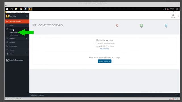
Task: Click the Copyright 2009-2017 Petr Nejedly text
Action: (105, 46)
